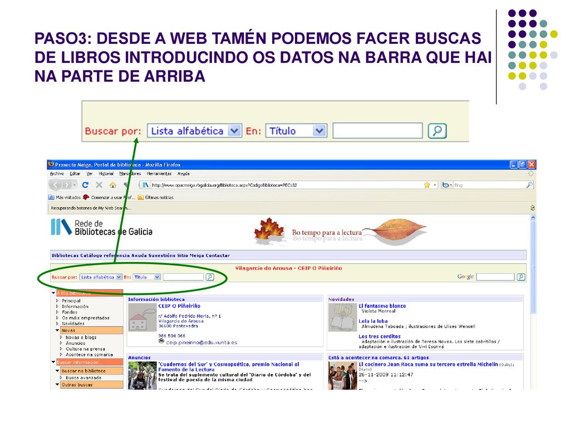
Task: Click the site identity icon in address bar
Action: pyautogui.click(x=145, y=185)
